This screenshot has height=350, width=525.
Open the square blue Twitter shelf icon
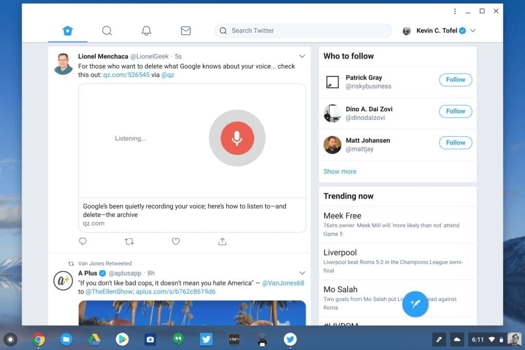click(206, 340)
